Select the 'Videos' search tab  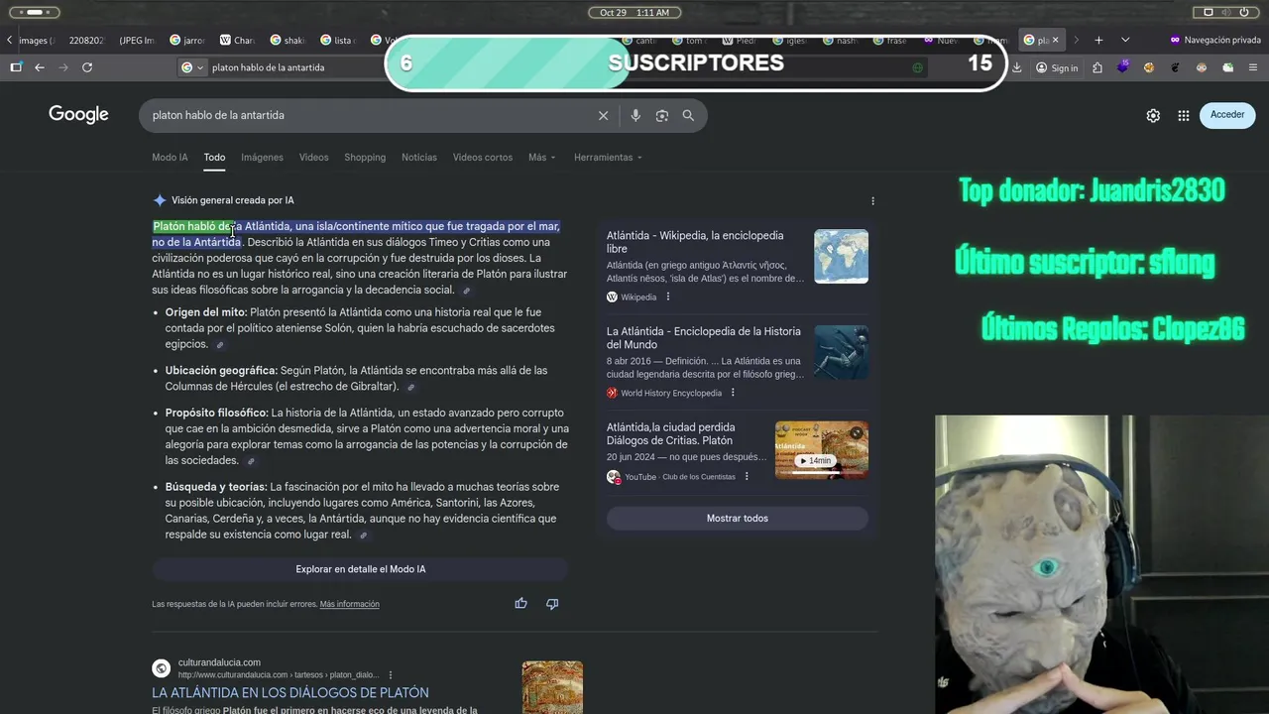tap(313, 158)
